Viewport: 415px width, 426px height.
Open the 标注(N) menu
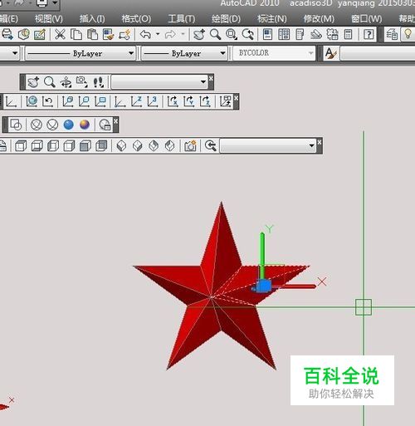click(x=272, y=19)
